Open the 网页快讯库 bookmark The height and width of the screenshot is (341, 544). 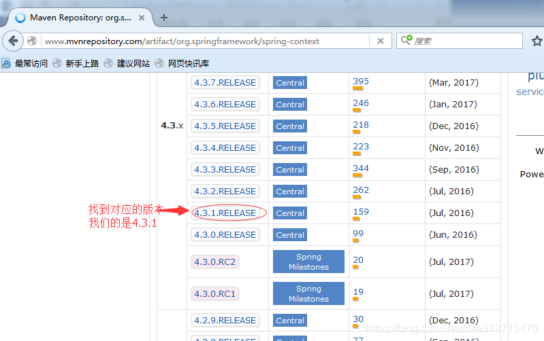(182, 63)
